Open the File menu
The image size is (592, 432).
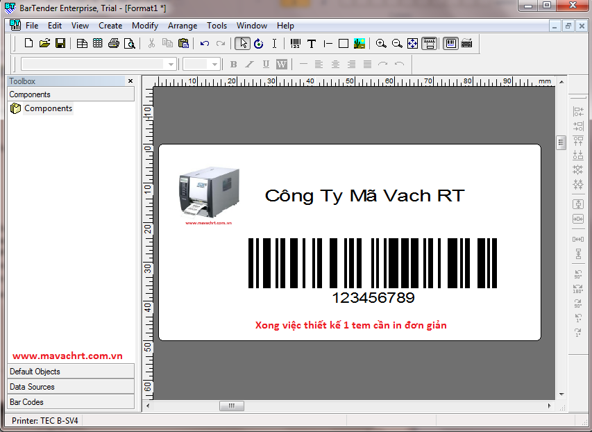point(32,26)
